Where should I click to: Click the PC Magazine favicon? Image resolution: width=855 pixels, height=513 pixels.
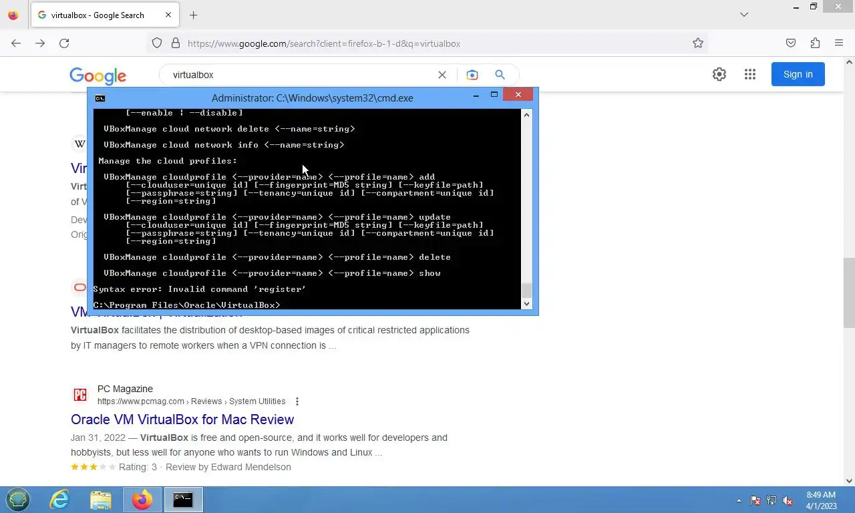click(80, 395)
